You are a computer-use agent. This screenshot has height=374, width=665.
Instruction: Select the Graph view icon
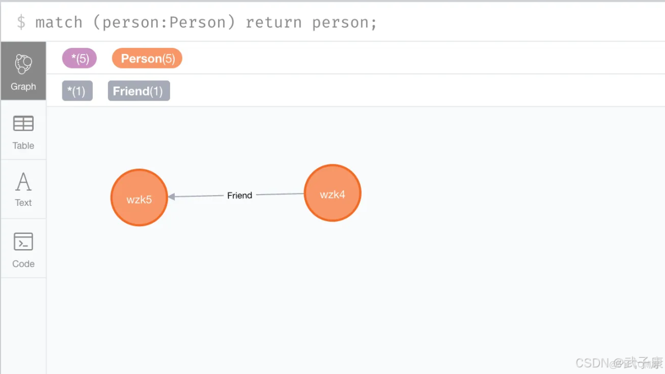pyautogui.click(x=23, y=70)
